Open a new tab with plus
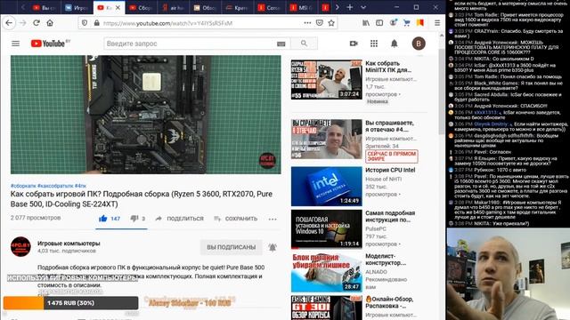 point(350,7)
